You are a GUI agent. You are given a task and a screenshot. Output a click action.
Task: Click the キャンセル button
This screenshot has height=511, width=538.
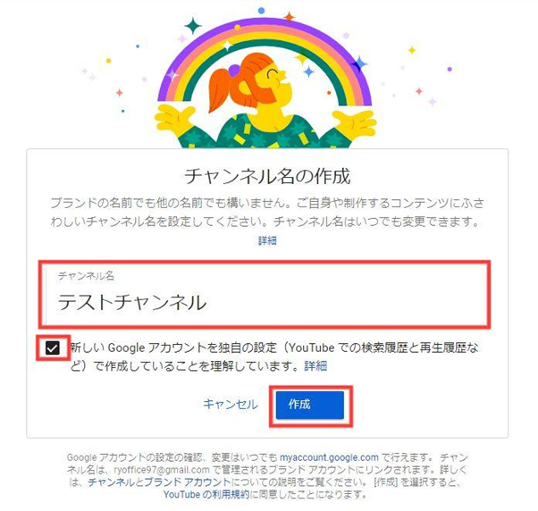231,405
